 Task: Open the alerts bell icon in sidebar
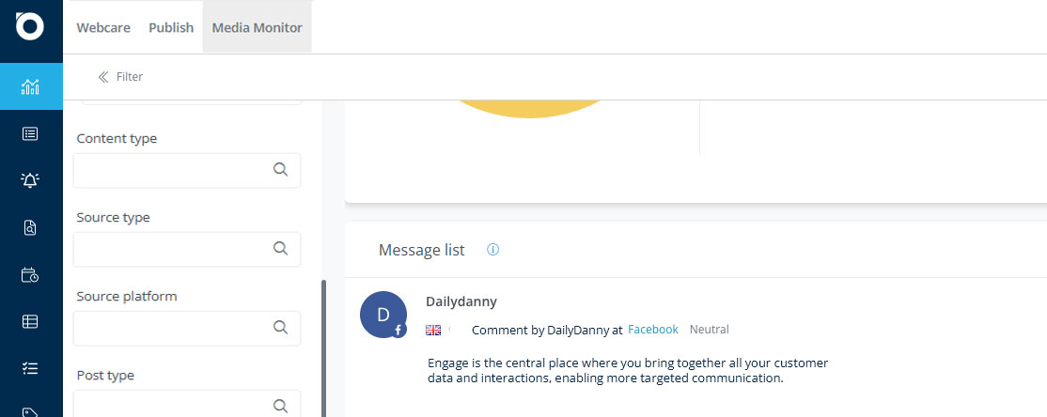(30, 180)
